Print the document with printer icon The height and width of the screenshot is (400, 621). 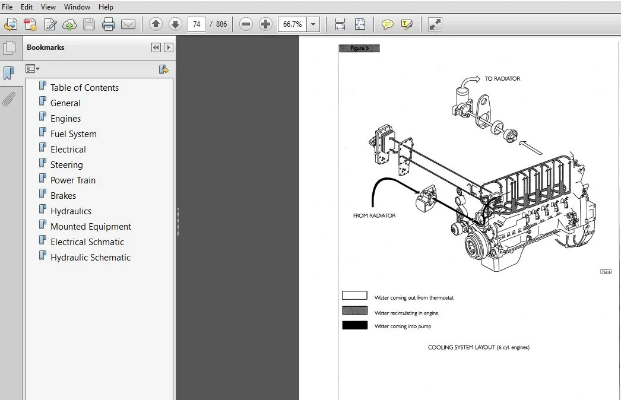[x=109, y=24]
